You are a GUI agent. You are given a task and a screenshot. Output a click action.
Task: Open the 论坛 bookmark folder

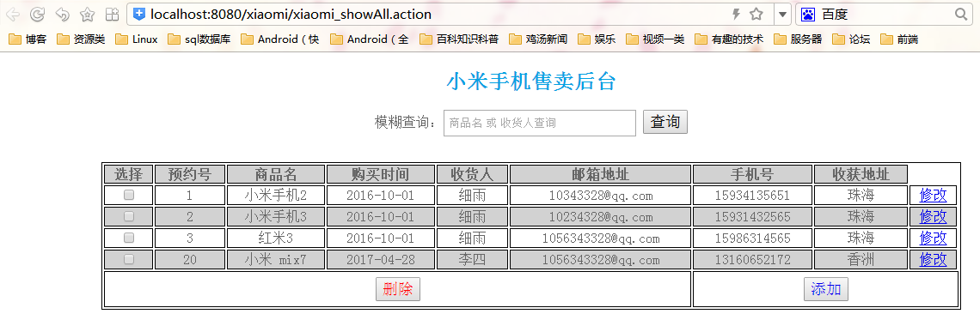851,39
